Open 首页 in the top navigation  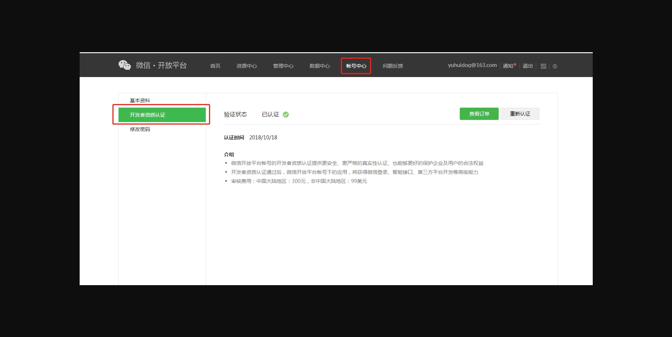tap(215, 66)
